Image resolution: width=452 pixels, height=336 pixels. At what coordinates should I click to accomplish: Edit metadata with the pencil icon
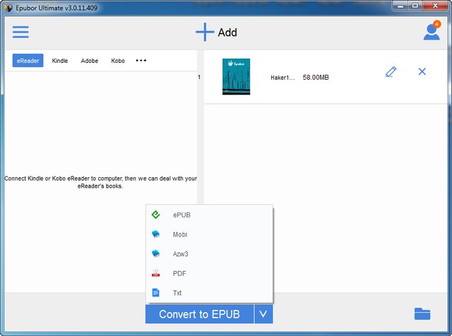click(x=391, y=72)
